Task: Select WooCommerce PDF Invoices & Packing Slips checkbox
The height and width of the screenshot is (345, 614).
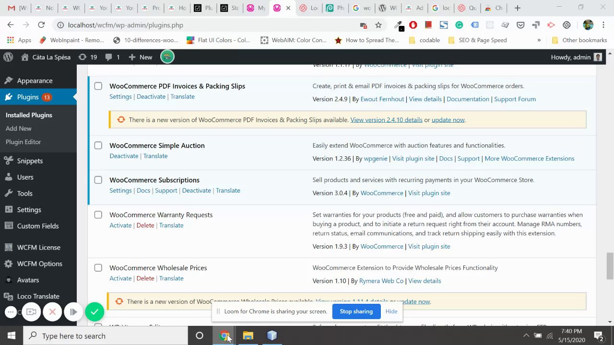Action: tap(98, 86)
